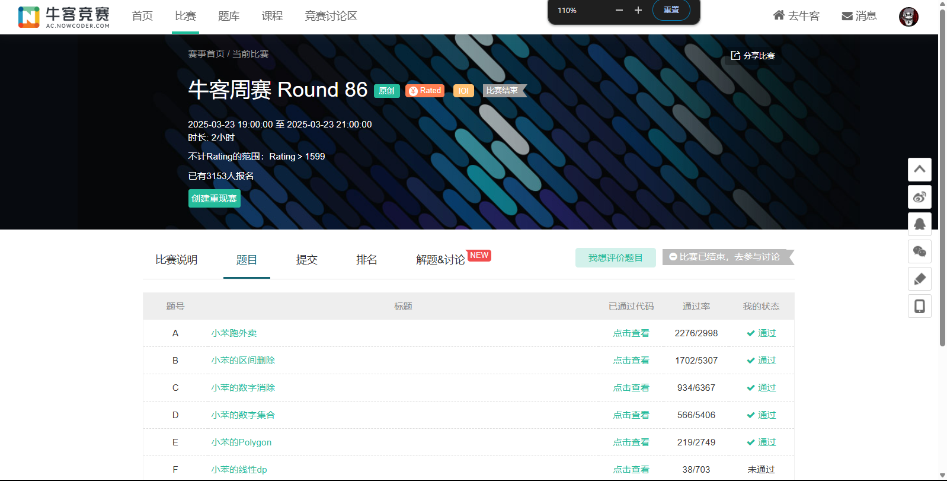Click the back-to-top arrow icon
Viewport: 947px width, 481px height.
[920, 170]
